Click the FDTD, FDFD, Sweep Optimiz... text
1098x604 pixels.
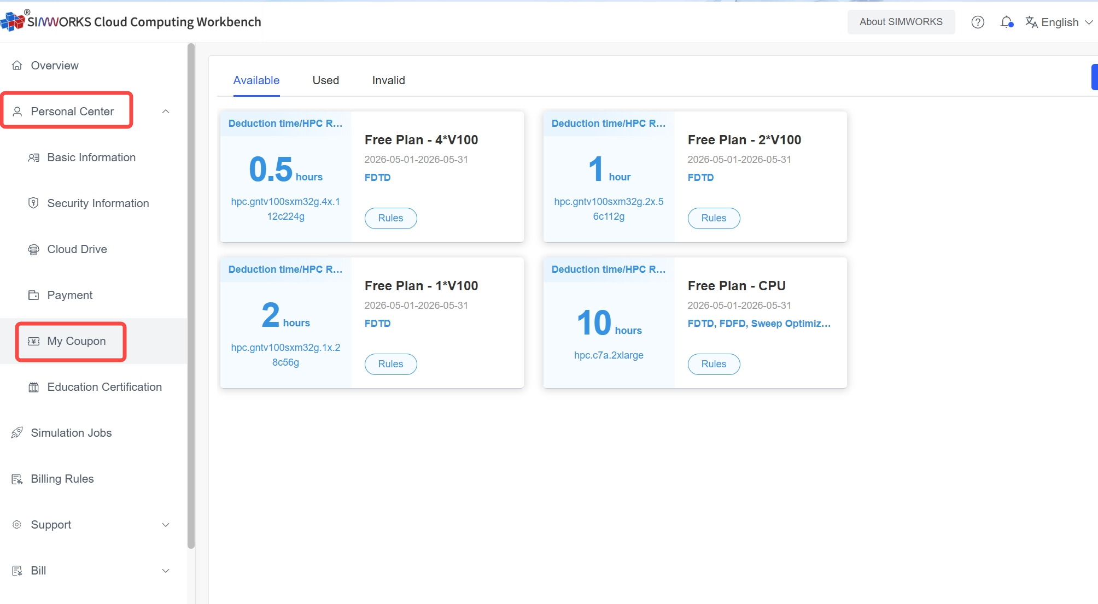coord(759,324)
